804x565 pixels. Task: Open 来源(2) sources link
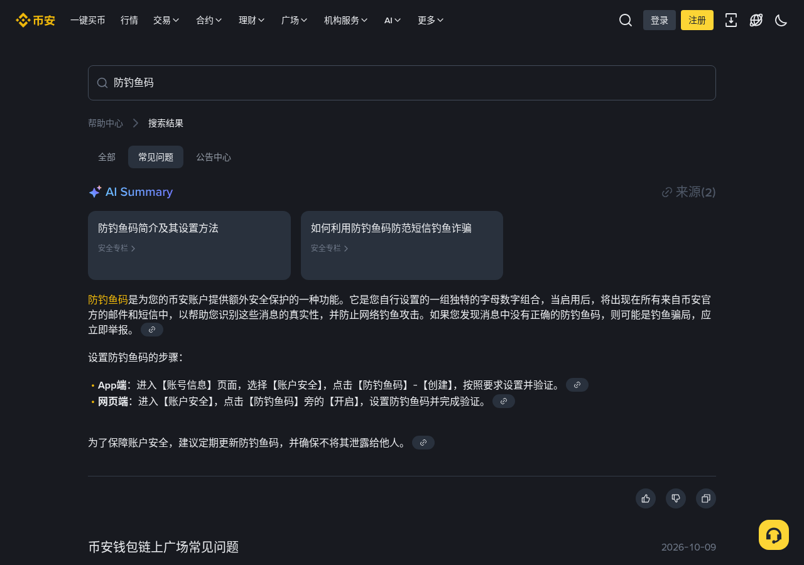coord(689,192)
